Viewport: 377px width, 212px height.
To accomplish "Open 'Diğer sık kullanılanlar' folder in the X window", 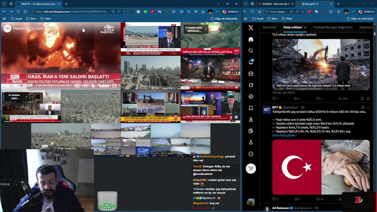I will point(360,19).
